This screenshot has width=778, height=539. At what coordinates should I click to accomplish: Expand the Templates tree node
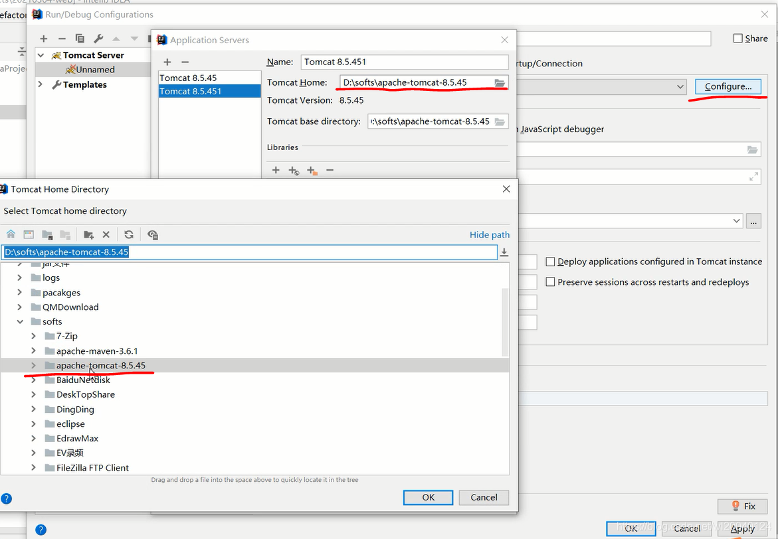point(41,84)
